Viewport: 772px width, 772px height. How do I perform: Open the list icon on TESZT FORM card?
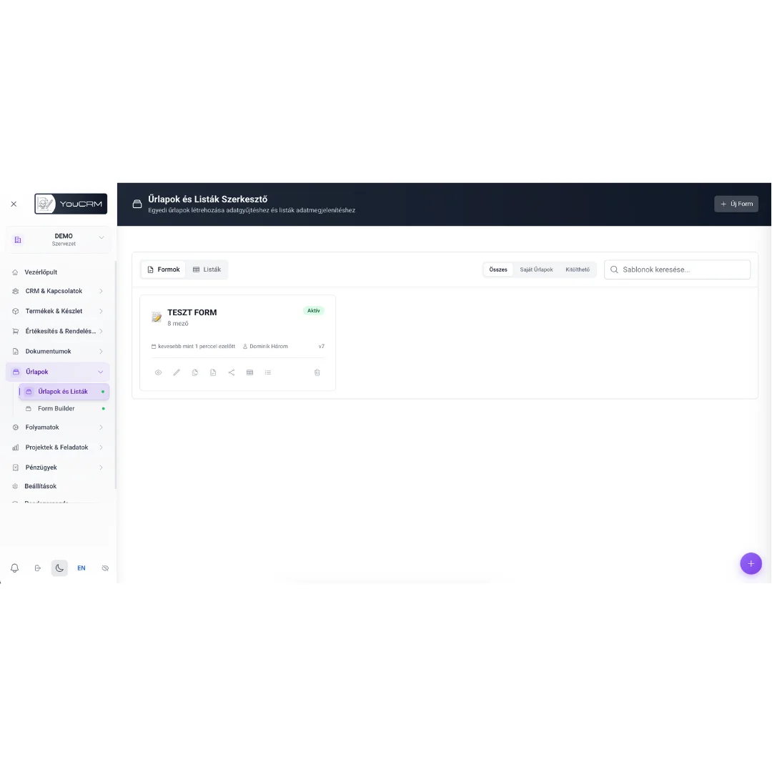268,372
